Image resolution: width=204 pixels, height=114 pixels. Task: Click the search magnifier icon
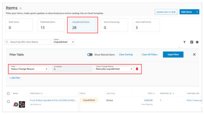pos(7,42)
